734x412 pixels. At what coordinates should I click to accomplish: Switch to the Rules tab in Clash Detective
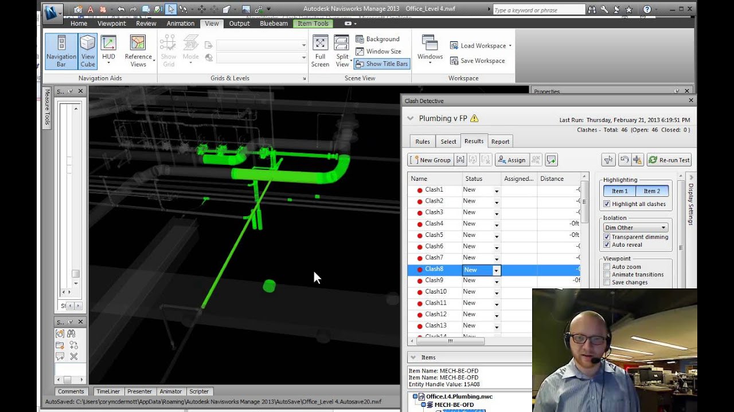(423, 141)
